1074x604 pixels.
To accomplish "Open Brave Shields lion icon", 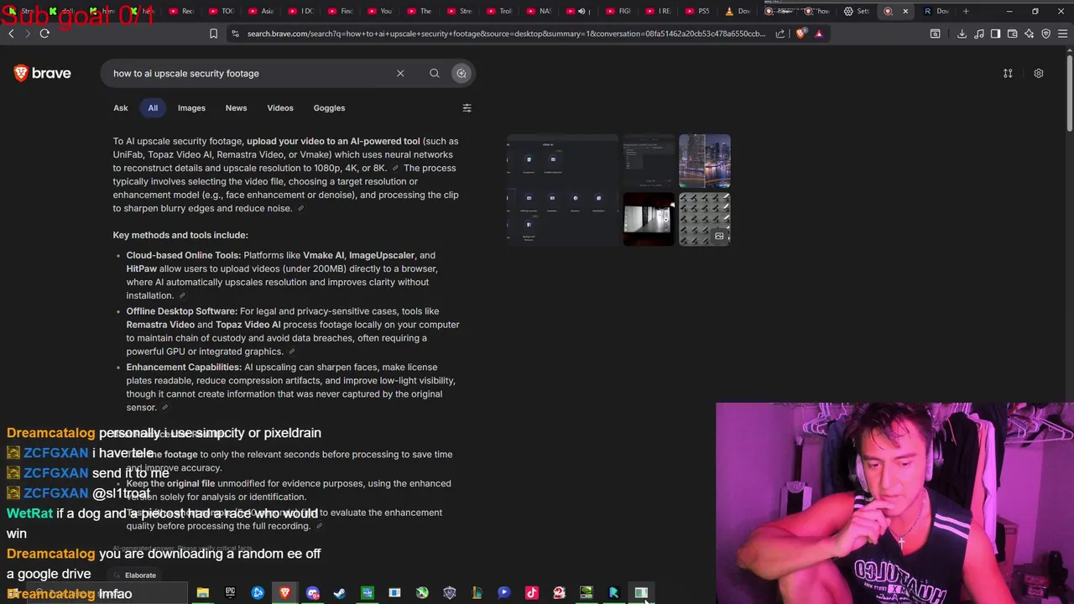I will click(800, 34).
